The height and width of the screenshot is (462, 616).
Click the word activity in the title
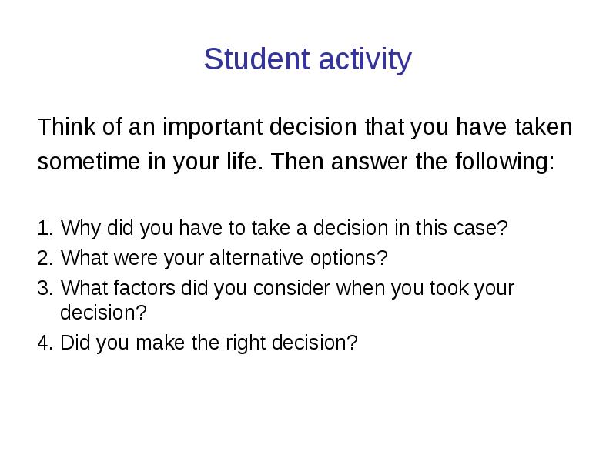[x=365, y=60]
